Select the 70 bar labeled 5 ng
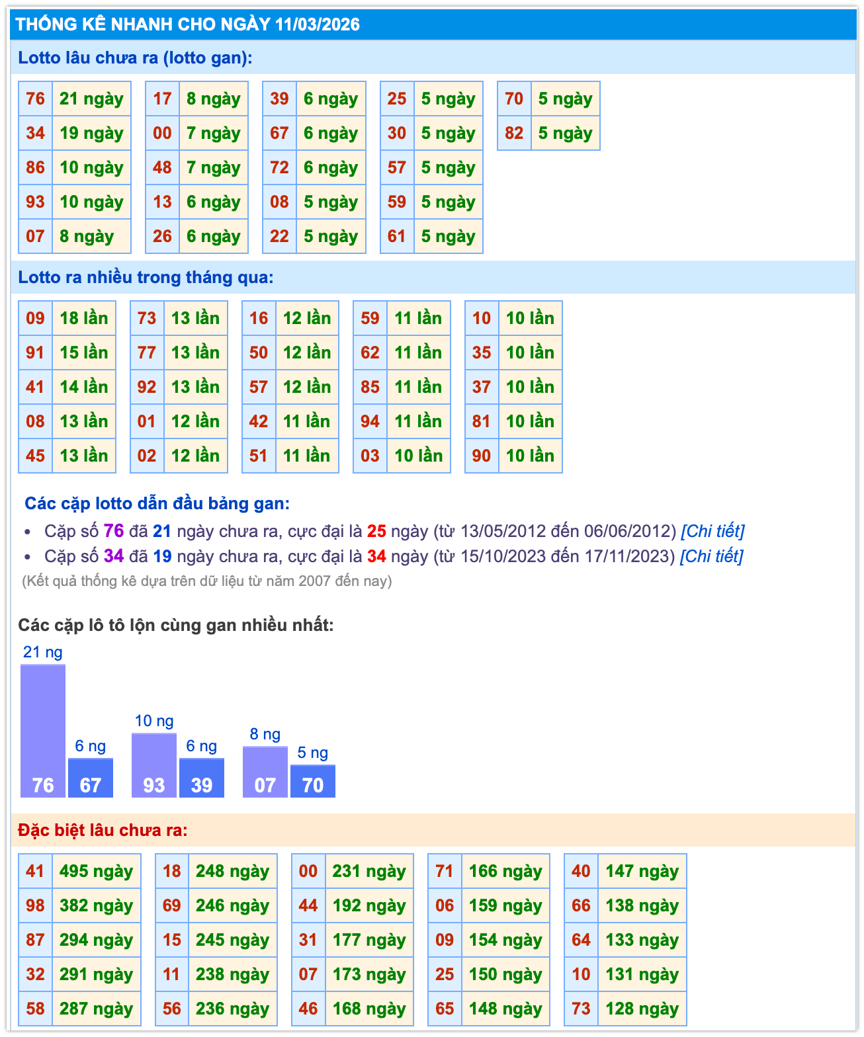 pyautogui.click(x=313, y=781)
